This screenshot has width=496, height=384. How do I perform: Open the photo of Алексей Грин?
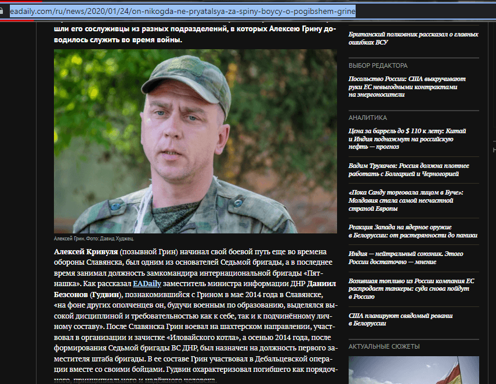point(195,141)
